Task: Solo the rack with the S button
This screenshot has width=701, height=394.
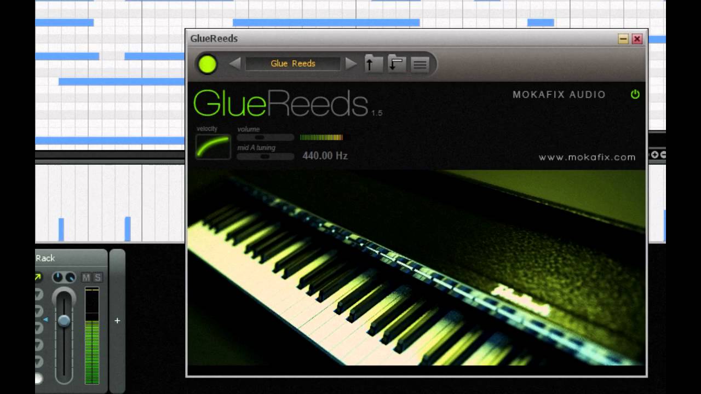Action: [x=97, y=277]
